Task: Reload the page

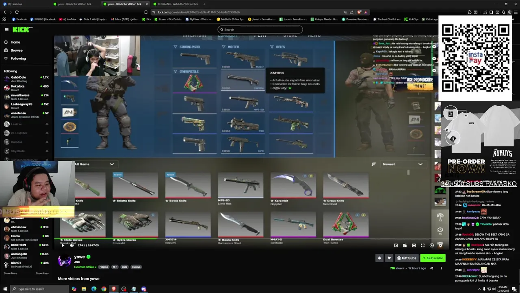Action: (17, 12)
